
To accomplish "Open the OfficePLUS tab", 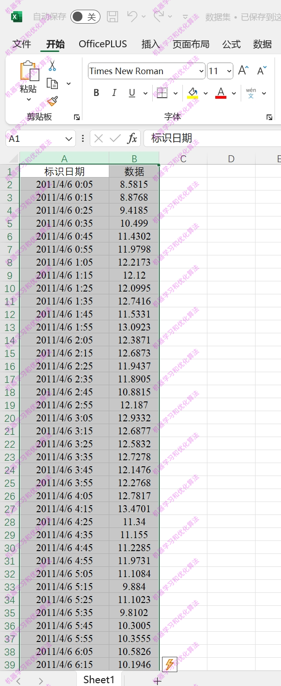I will (x=103, y=44).
